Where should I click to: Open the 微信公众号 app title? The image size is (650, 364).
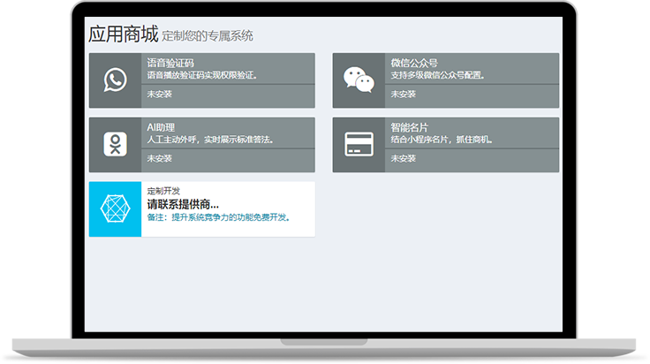[x=414, y=64]
